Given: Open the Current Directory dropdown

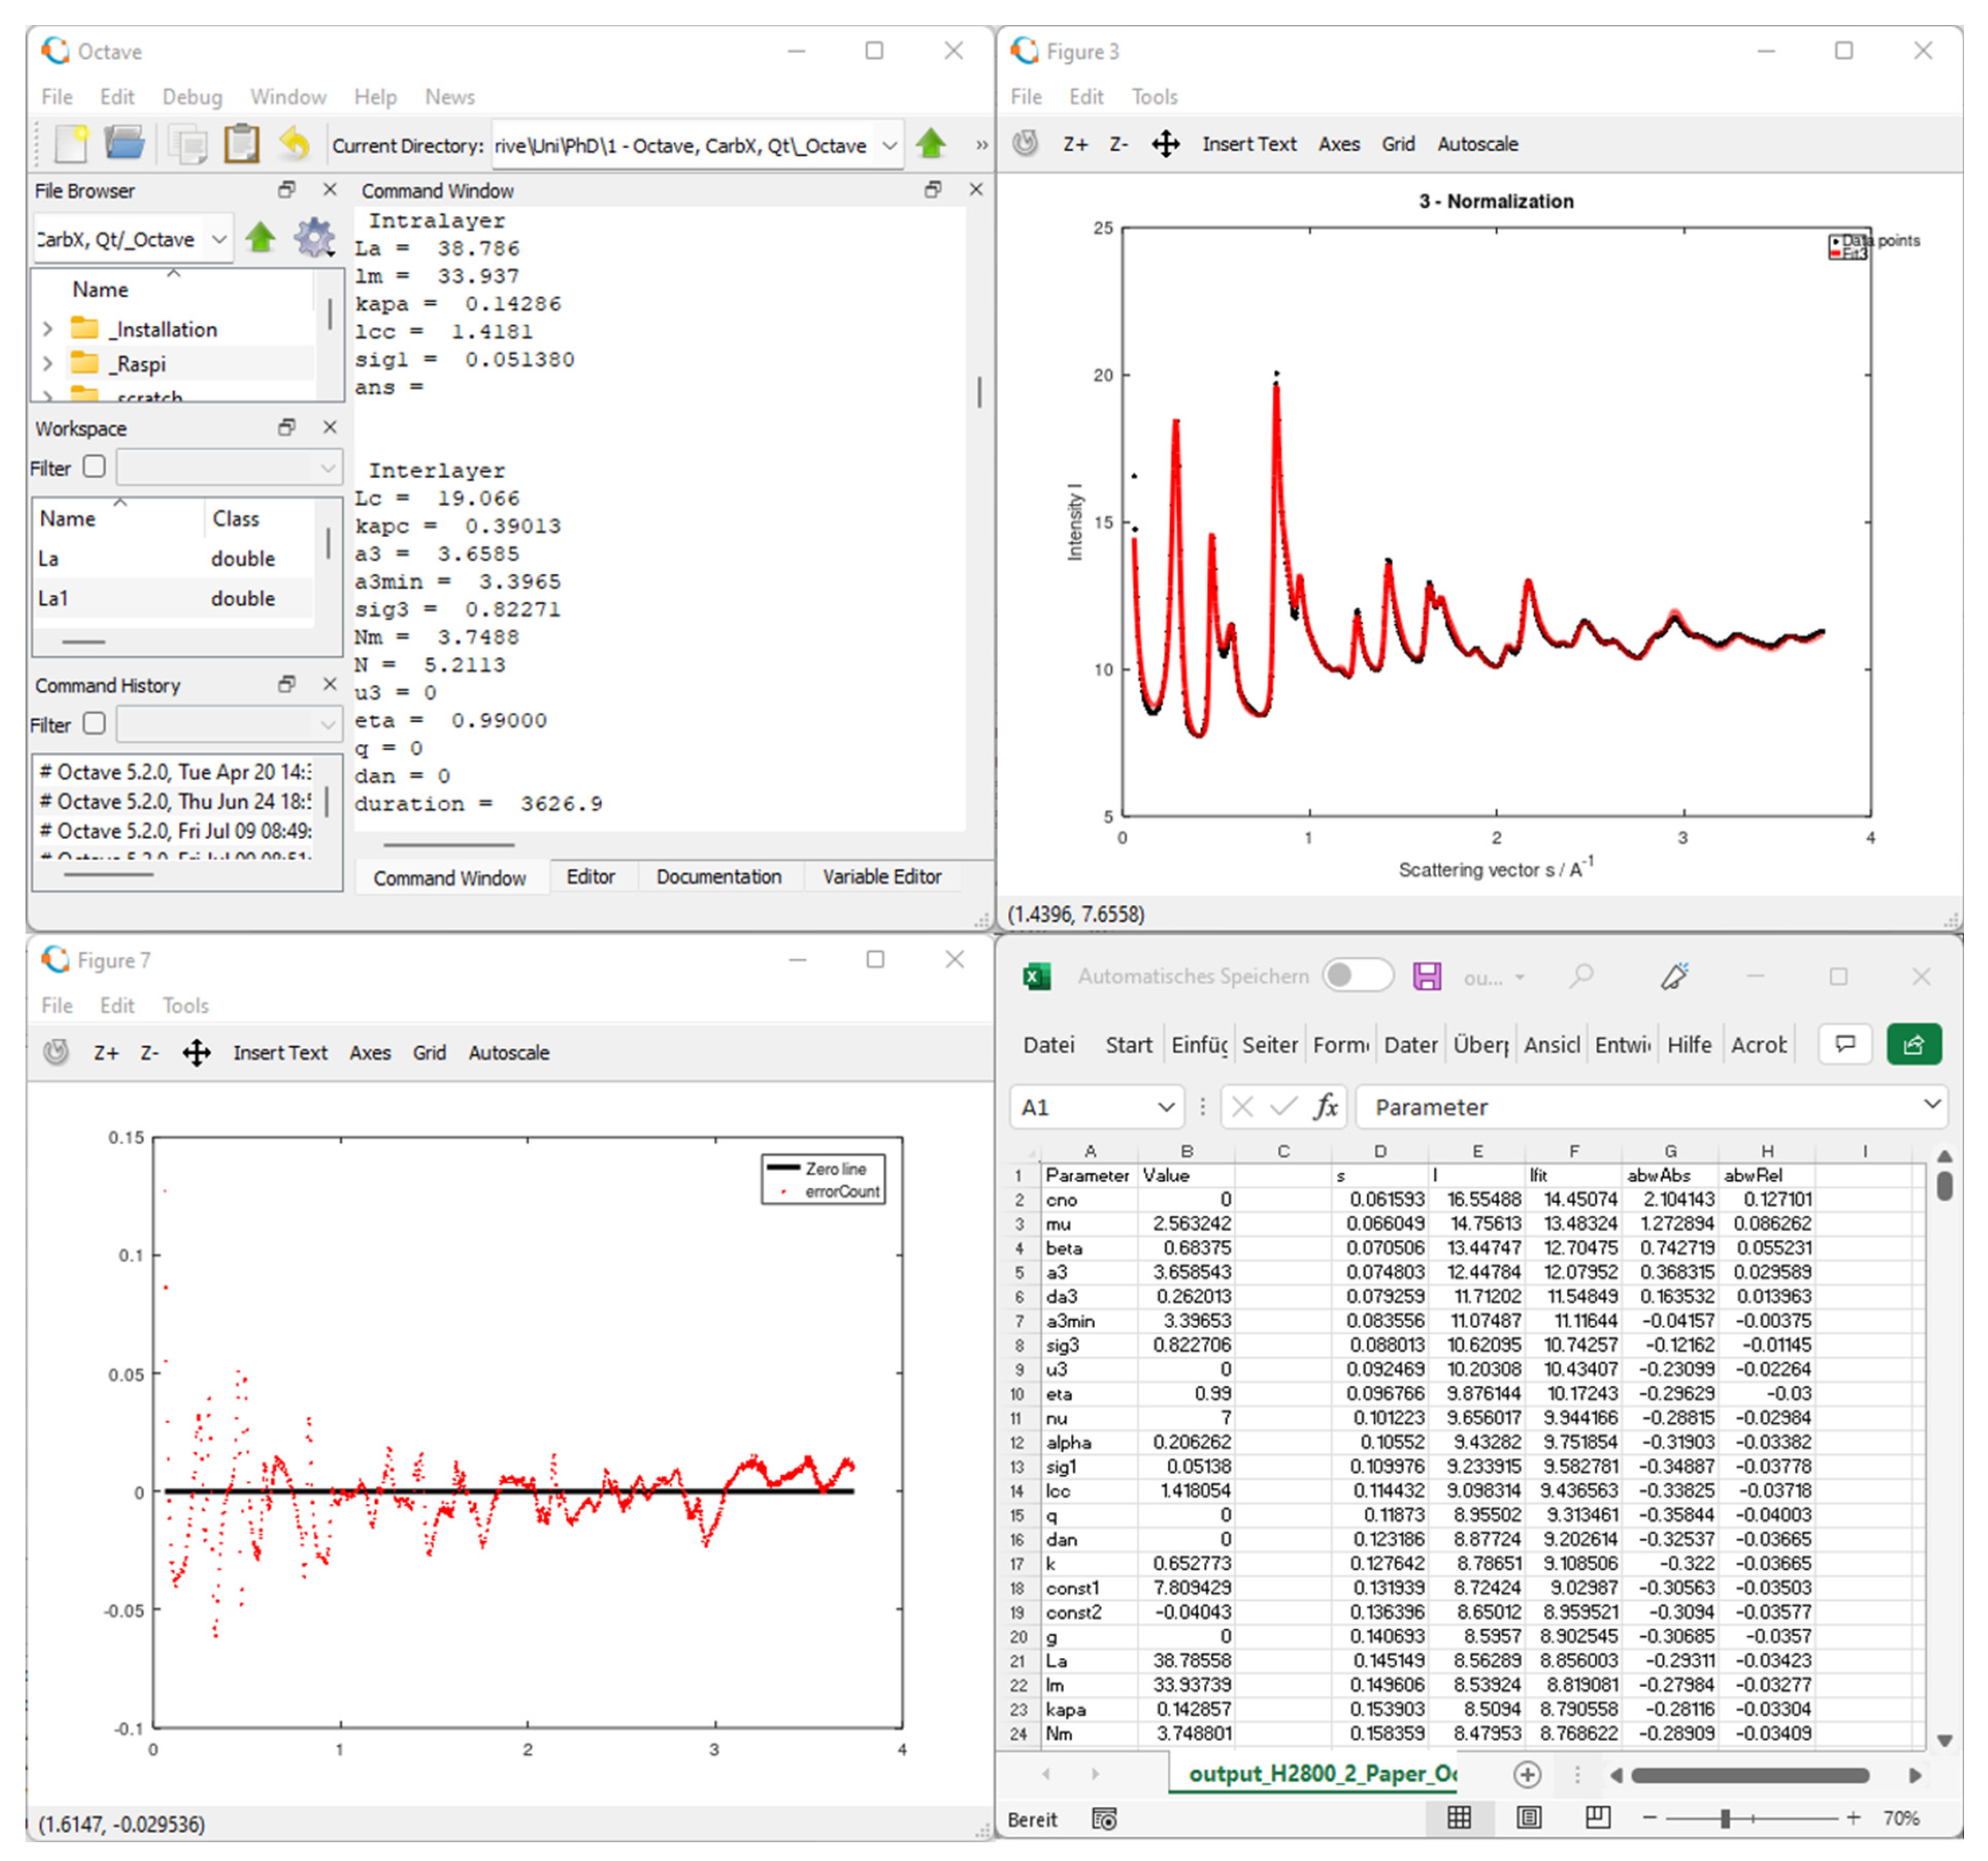Looking at the screenshot, I should (x=889, y=146).
